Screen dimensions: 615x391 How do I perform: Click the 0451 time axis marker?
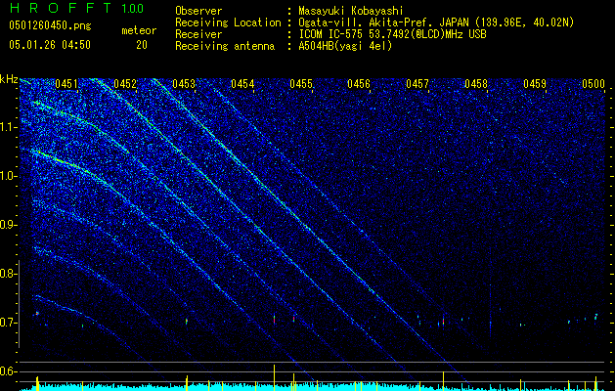pos(66,84)
